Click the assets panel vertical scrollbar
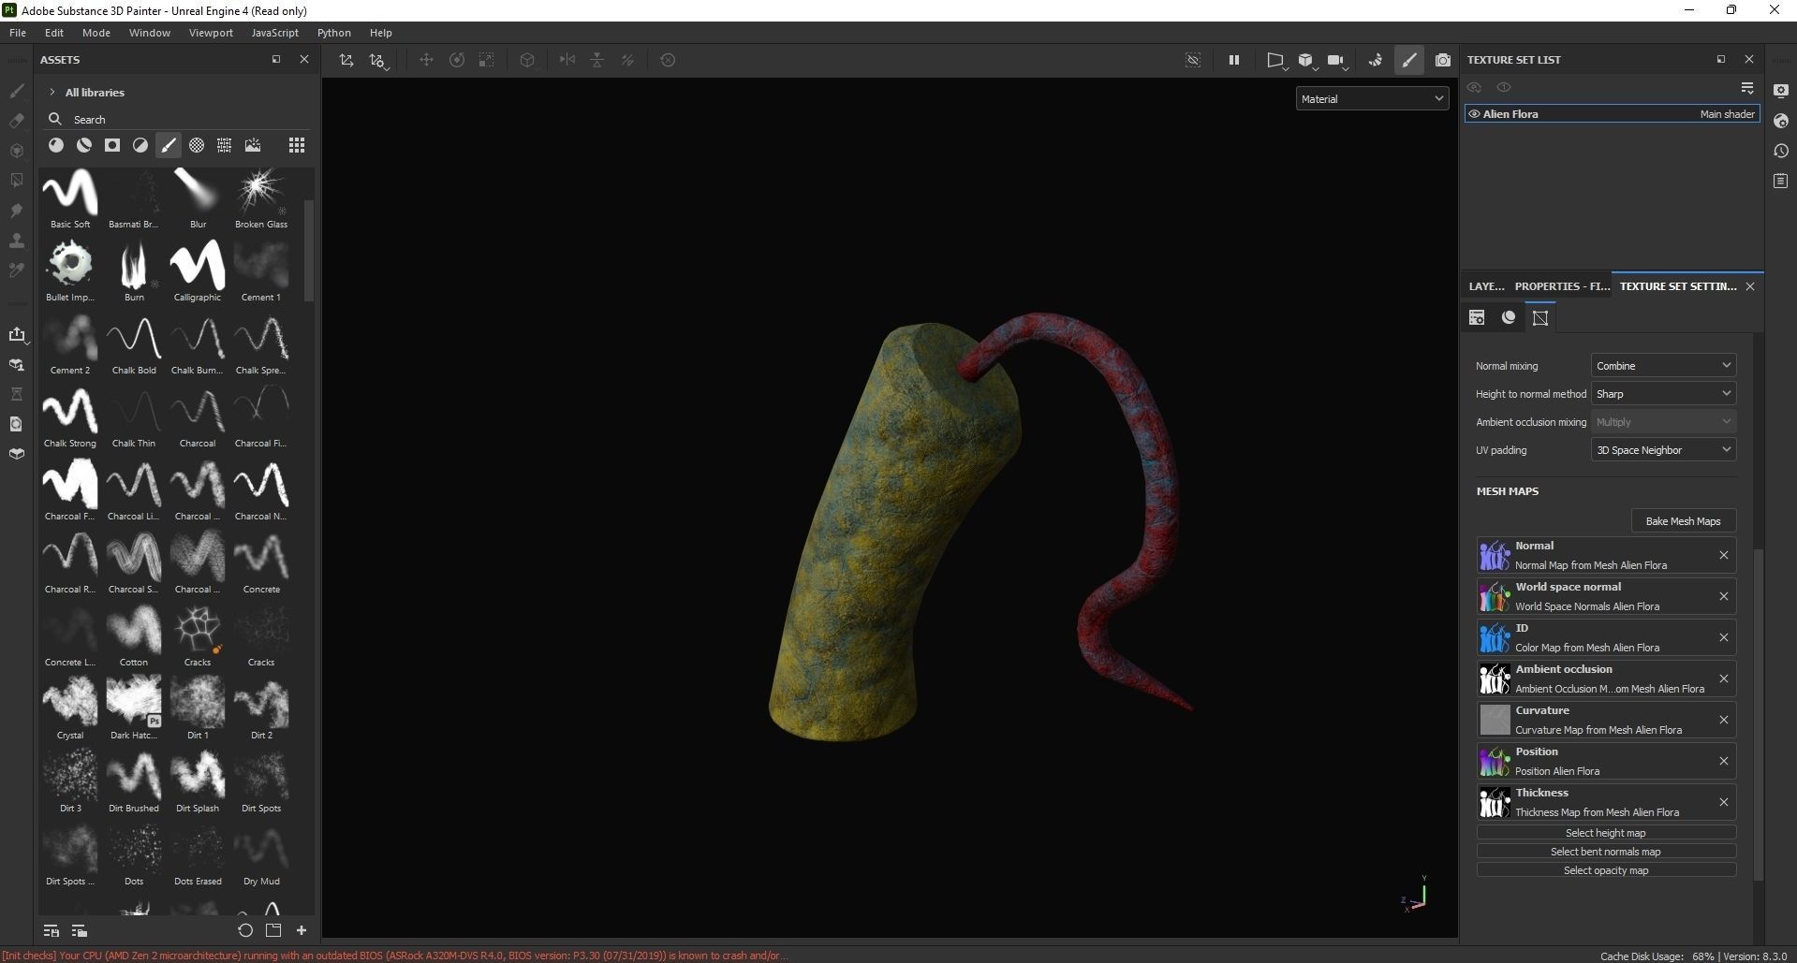This screenshot has height=963, width=1797. (310, 251)
